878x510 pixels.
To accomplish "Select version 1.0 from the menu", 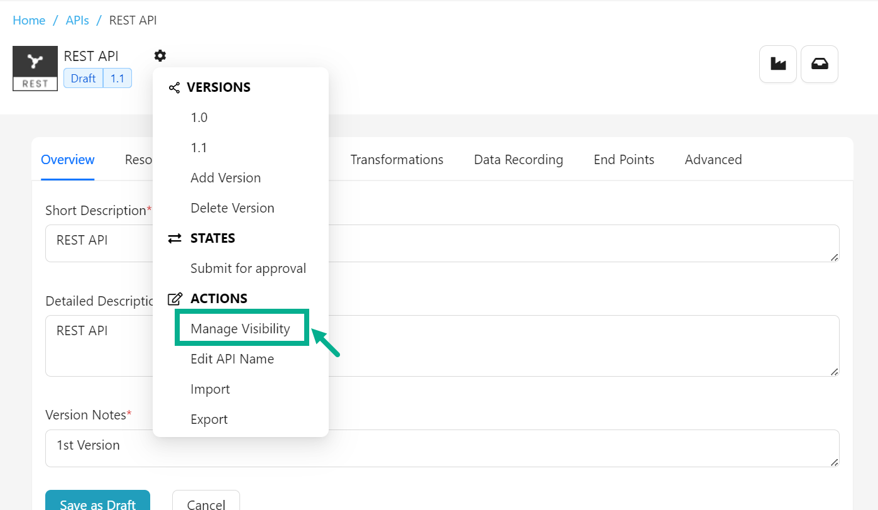I will pos(199,118).
